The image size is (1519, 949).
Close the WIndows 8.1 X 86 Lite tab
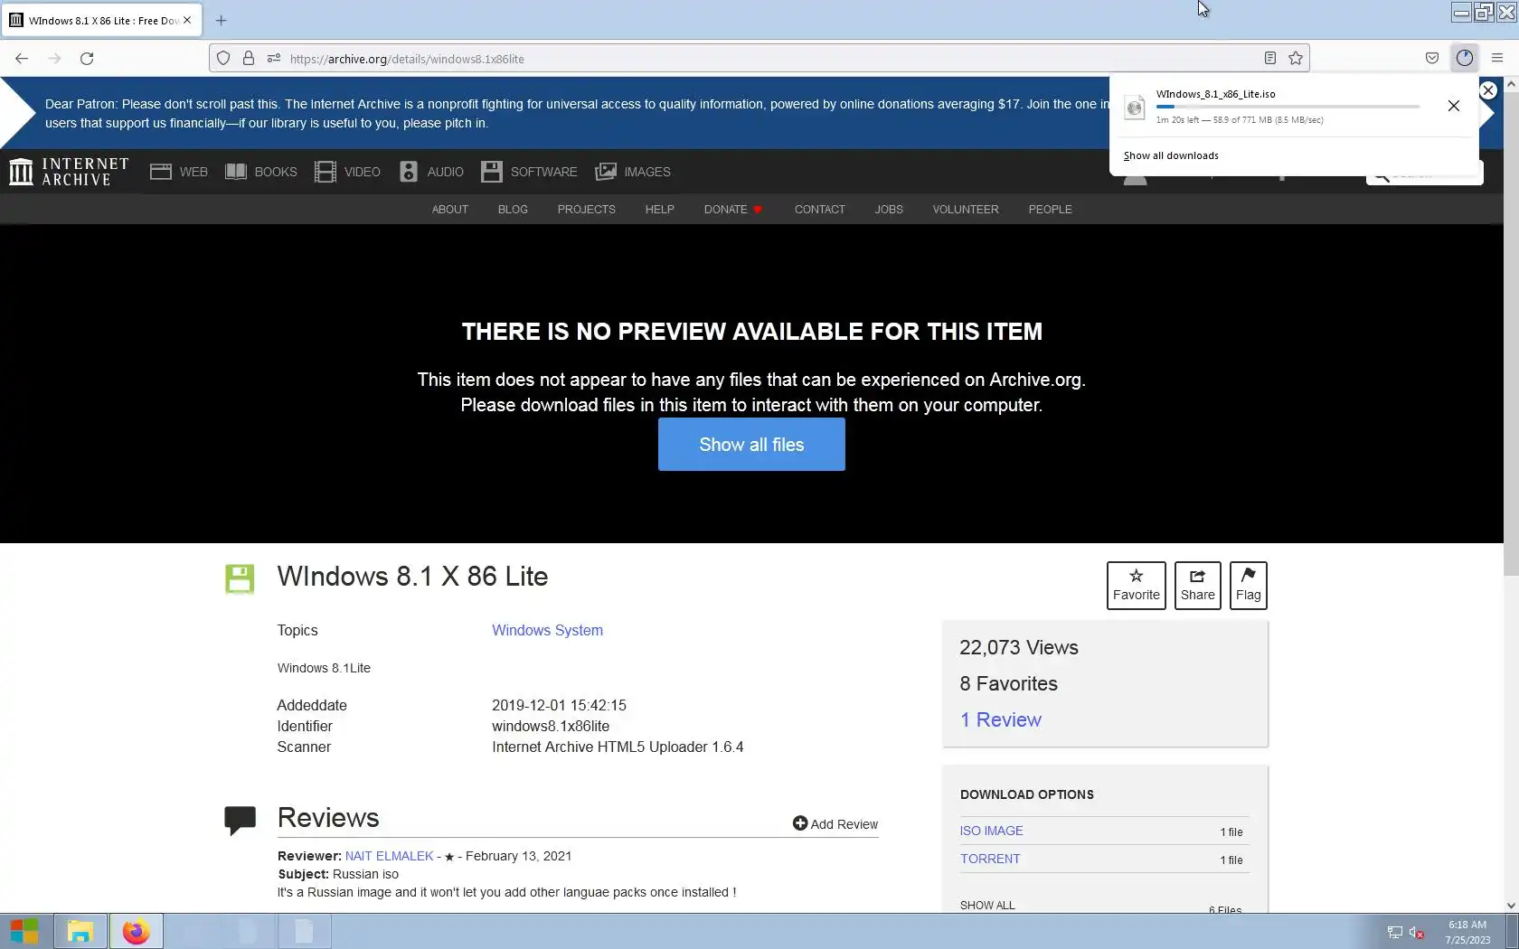[187, 20]
